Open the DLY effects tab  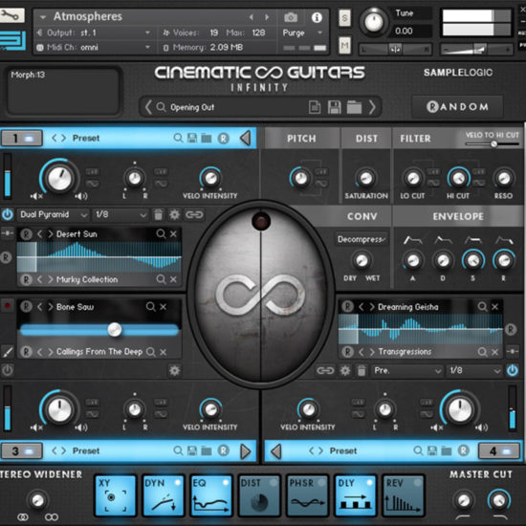tap(355, 495)
